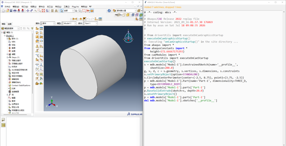This screenshot has height=146, width=286.
Task: Toggle the highlighted orange cube selection option
Action: pos(92,11)
